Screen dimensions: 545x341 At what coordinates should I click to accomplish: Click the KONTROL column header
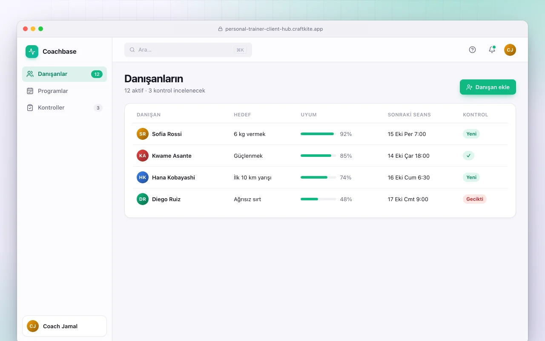tap(476, 115)
